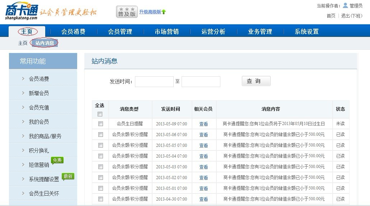Click 查看 link for the 2013-05-09 message
Viewport: 370px width, 206px height.
[x=203, y=124]
